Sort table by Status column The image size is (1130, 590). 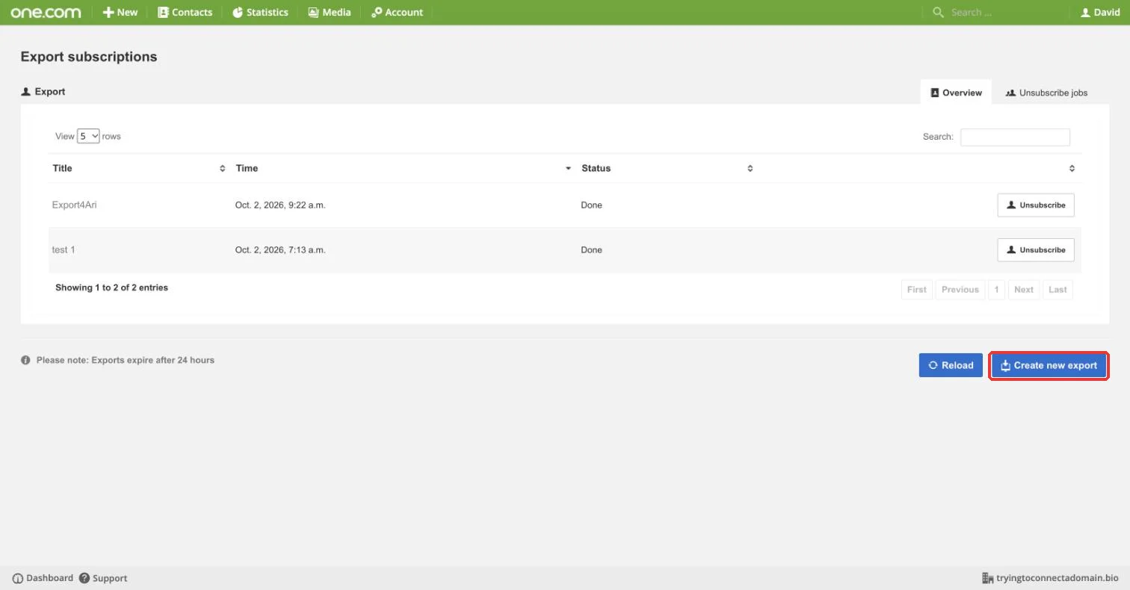(x=667, y=168)
